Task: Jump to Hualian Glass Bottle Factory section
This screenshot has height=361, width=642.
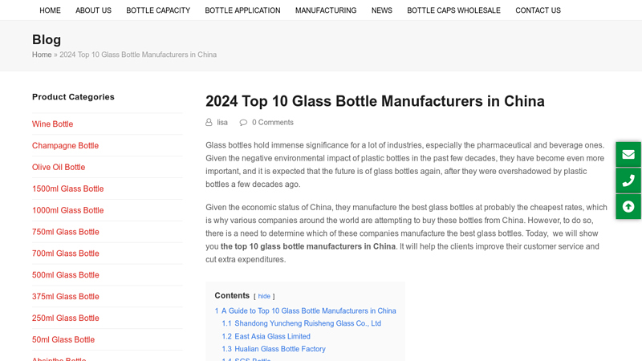Action: 274,349
